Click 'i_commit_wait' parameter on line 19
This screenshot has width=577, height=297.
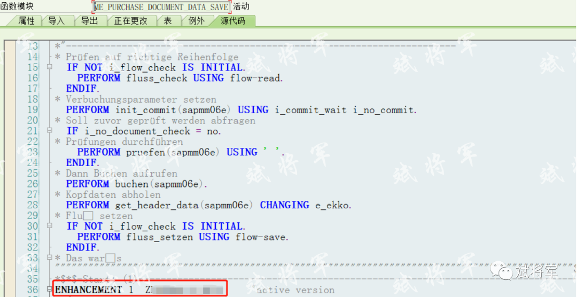click(311, 110)
